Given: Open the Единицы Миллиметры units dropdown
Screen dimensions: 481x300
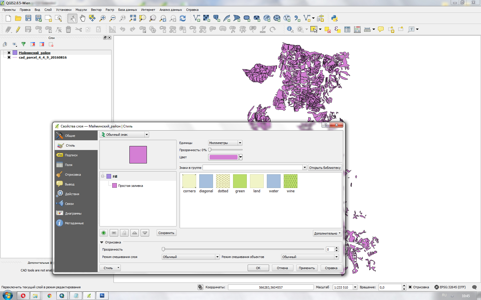Looking at the screenshot, I should (225, 143).
